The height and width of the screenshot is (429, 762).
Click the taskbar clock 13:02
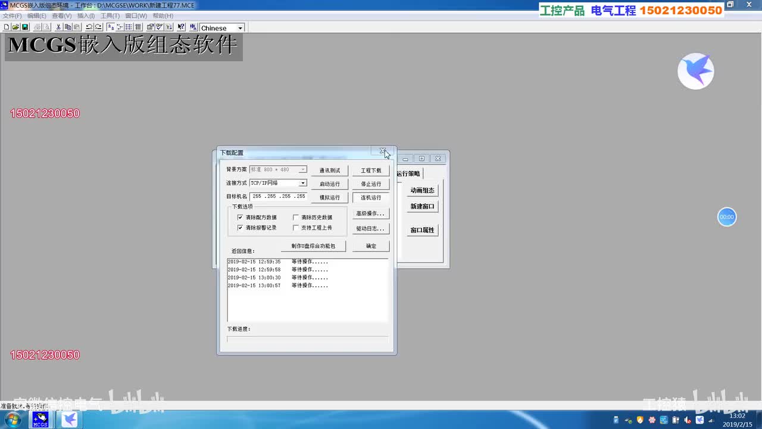(x=738, y=416)
